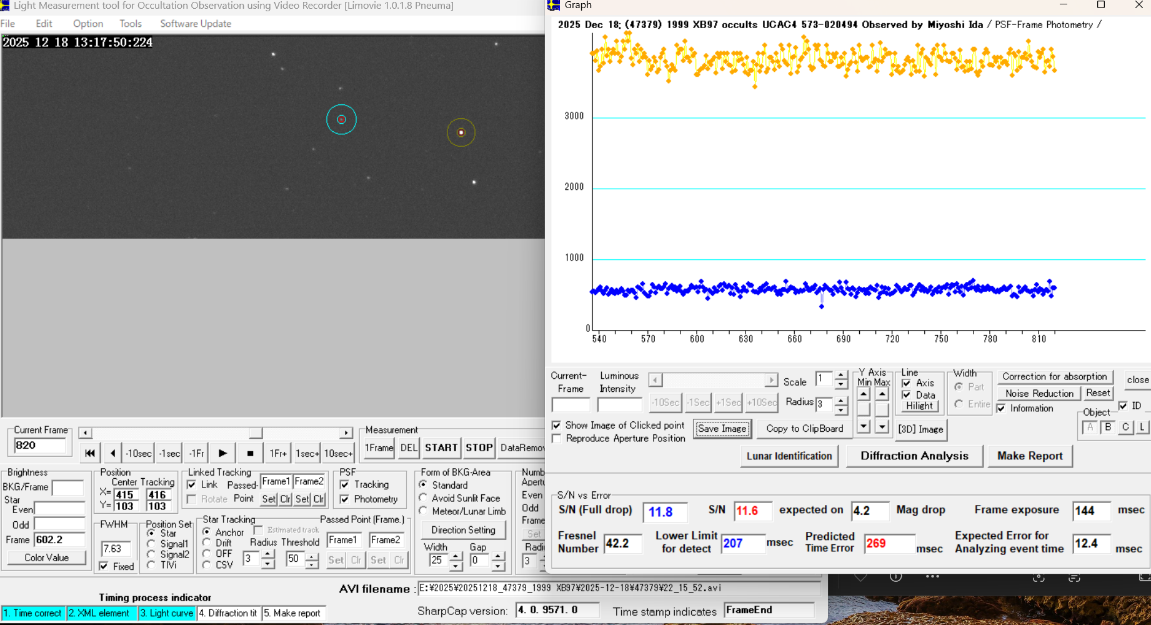Toggle the Link checkbox in Linked Tracking
Screen dimensions: 1151x625
point(192,484)
